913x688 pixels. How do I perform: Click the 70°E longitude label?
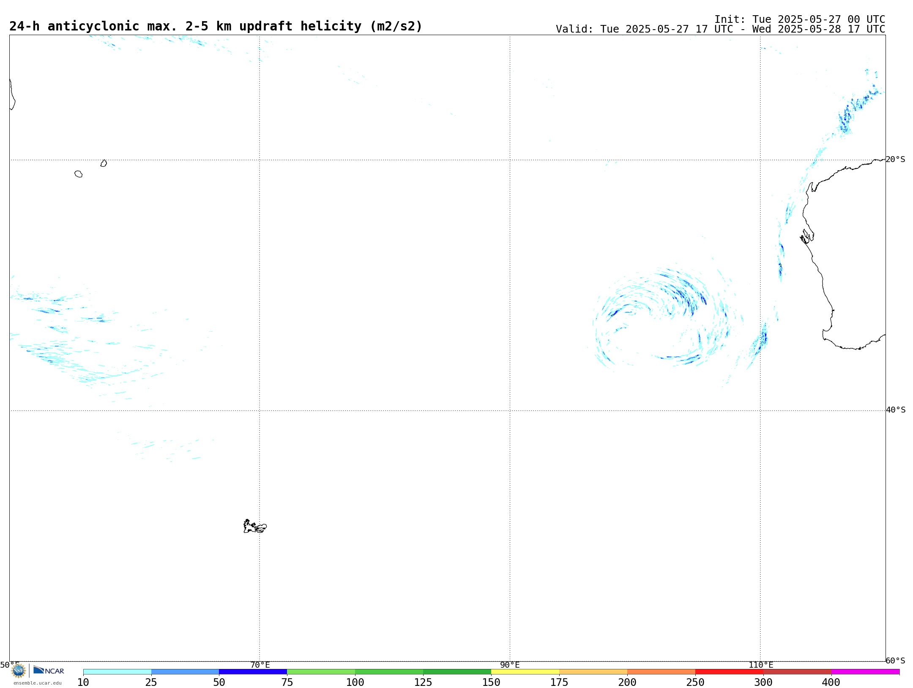(x=260, y=665)
